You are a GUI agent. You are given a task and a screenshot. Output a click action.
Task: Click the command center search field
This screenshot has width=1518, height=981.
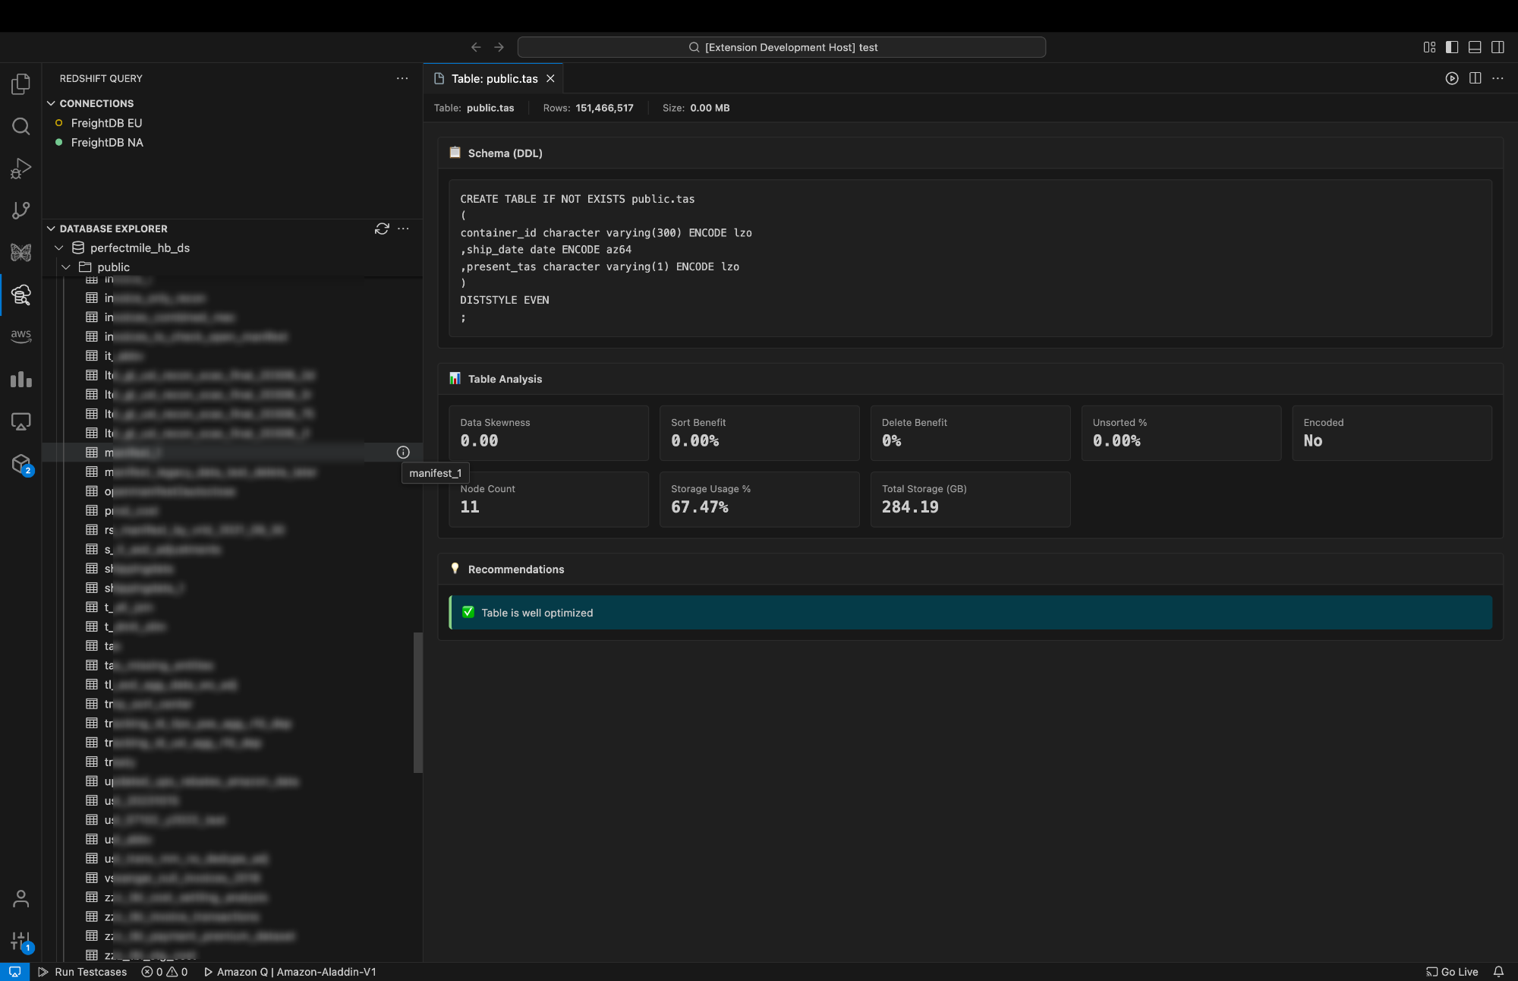(x=781, y=47)
